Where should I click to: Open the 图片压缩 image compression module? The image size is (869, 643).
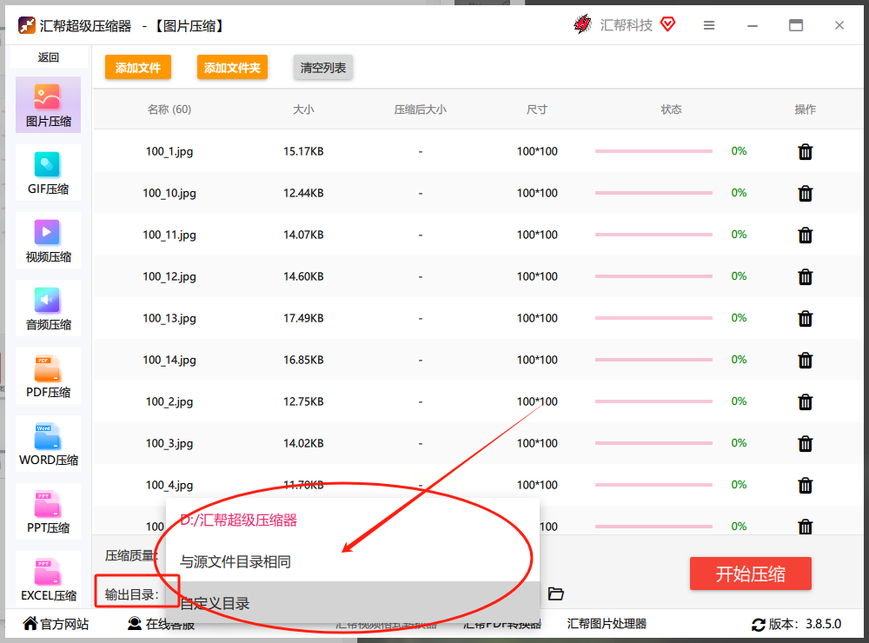click(x=48, y=105)
